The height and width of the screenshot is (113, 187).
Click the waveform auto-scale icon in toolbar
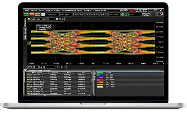click(x=43, y=15)
